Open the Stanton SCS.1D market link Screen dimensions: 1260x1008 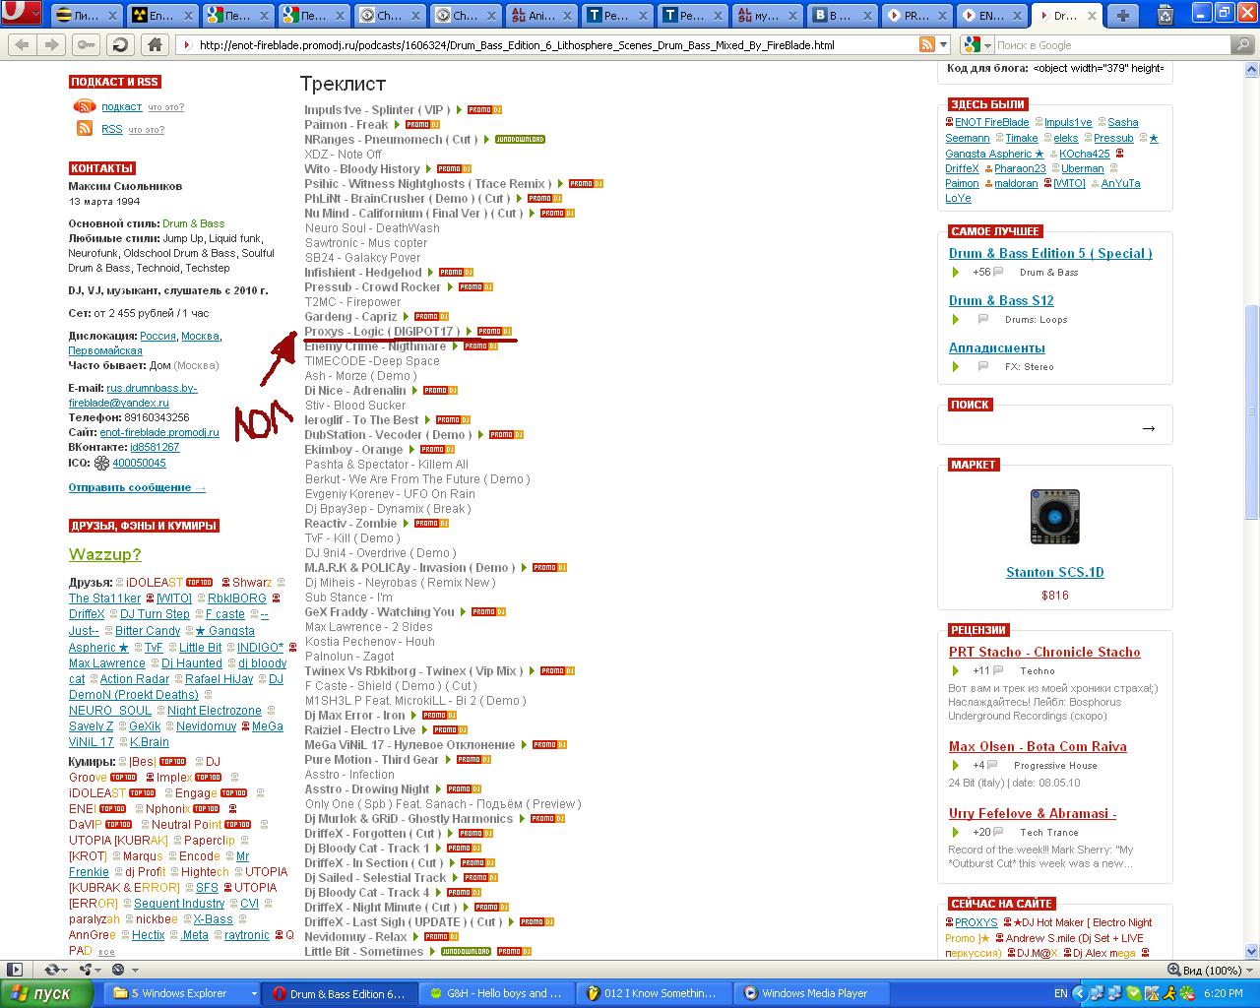coord(1055,572)
